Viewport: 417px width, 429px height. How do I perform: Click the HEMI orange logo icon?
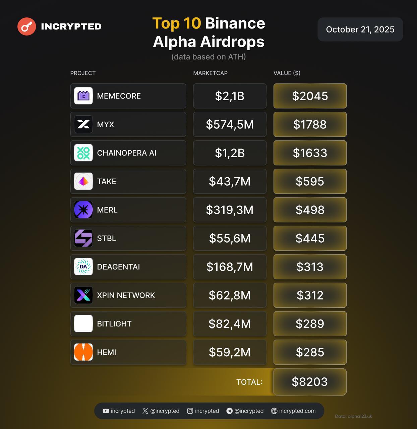[83, 352]
